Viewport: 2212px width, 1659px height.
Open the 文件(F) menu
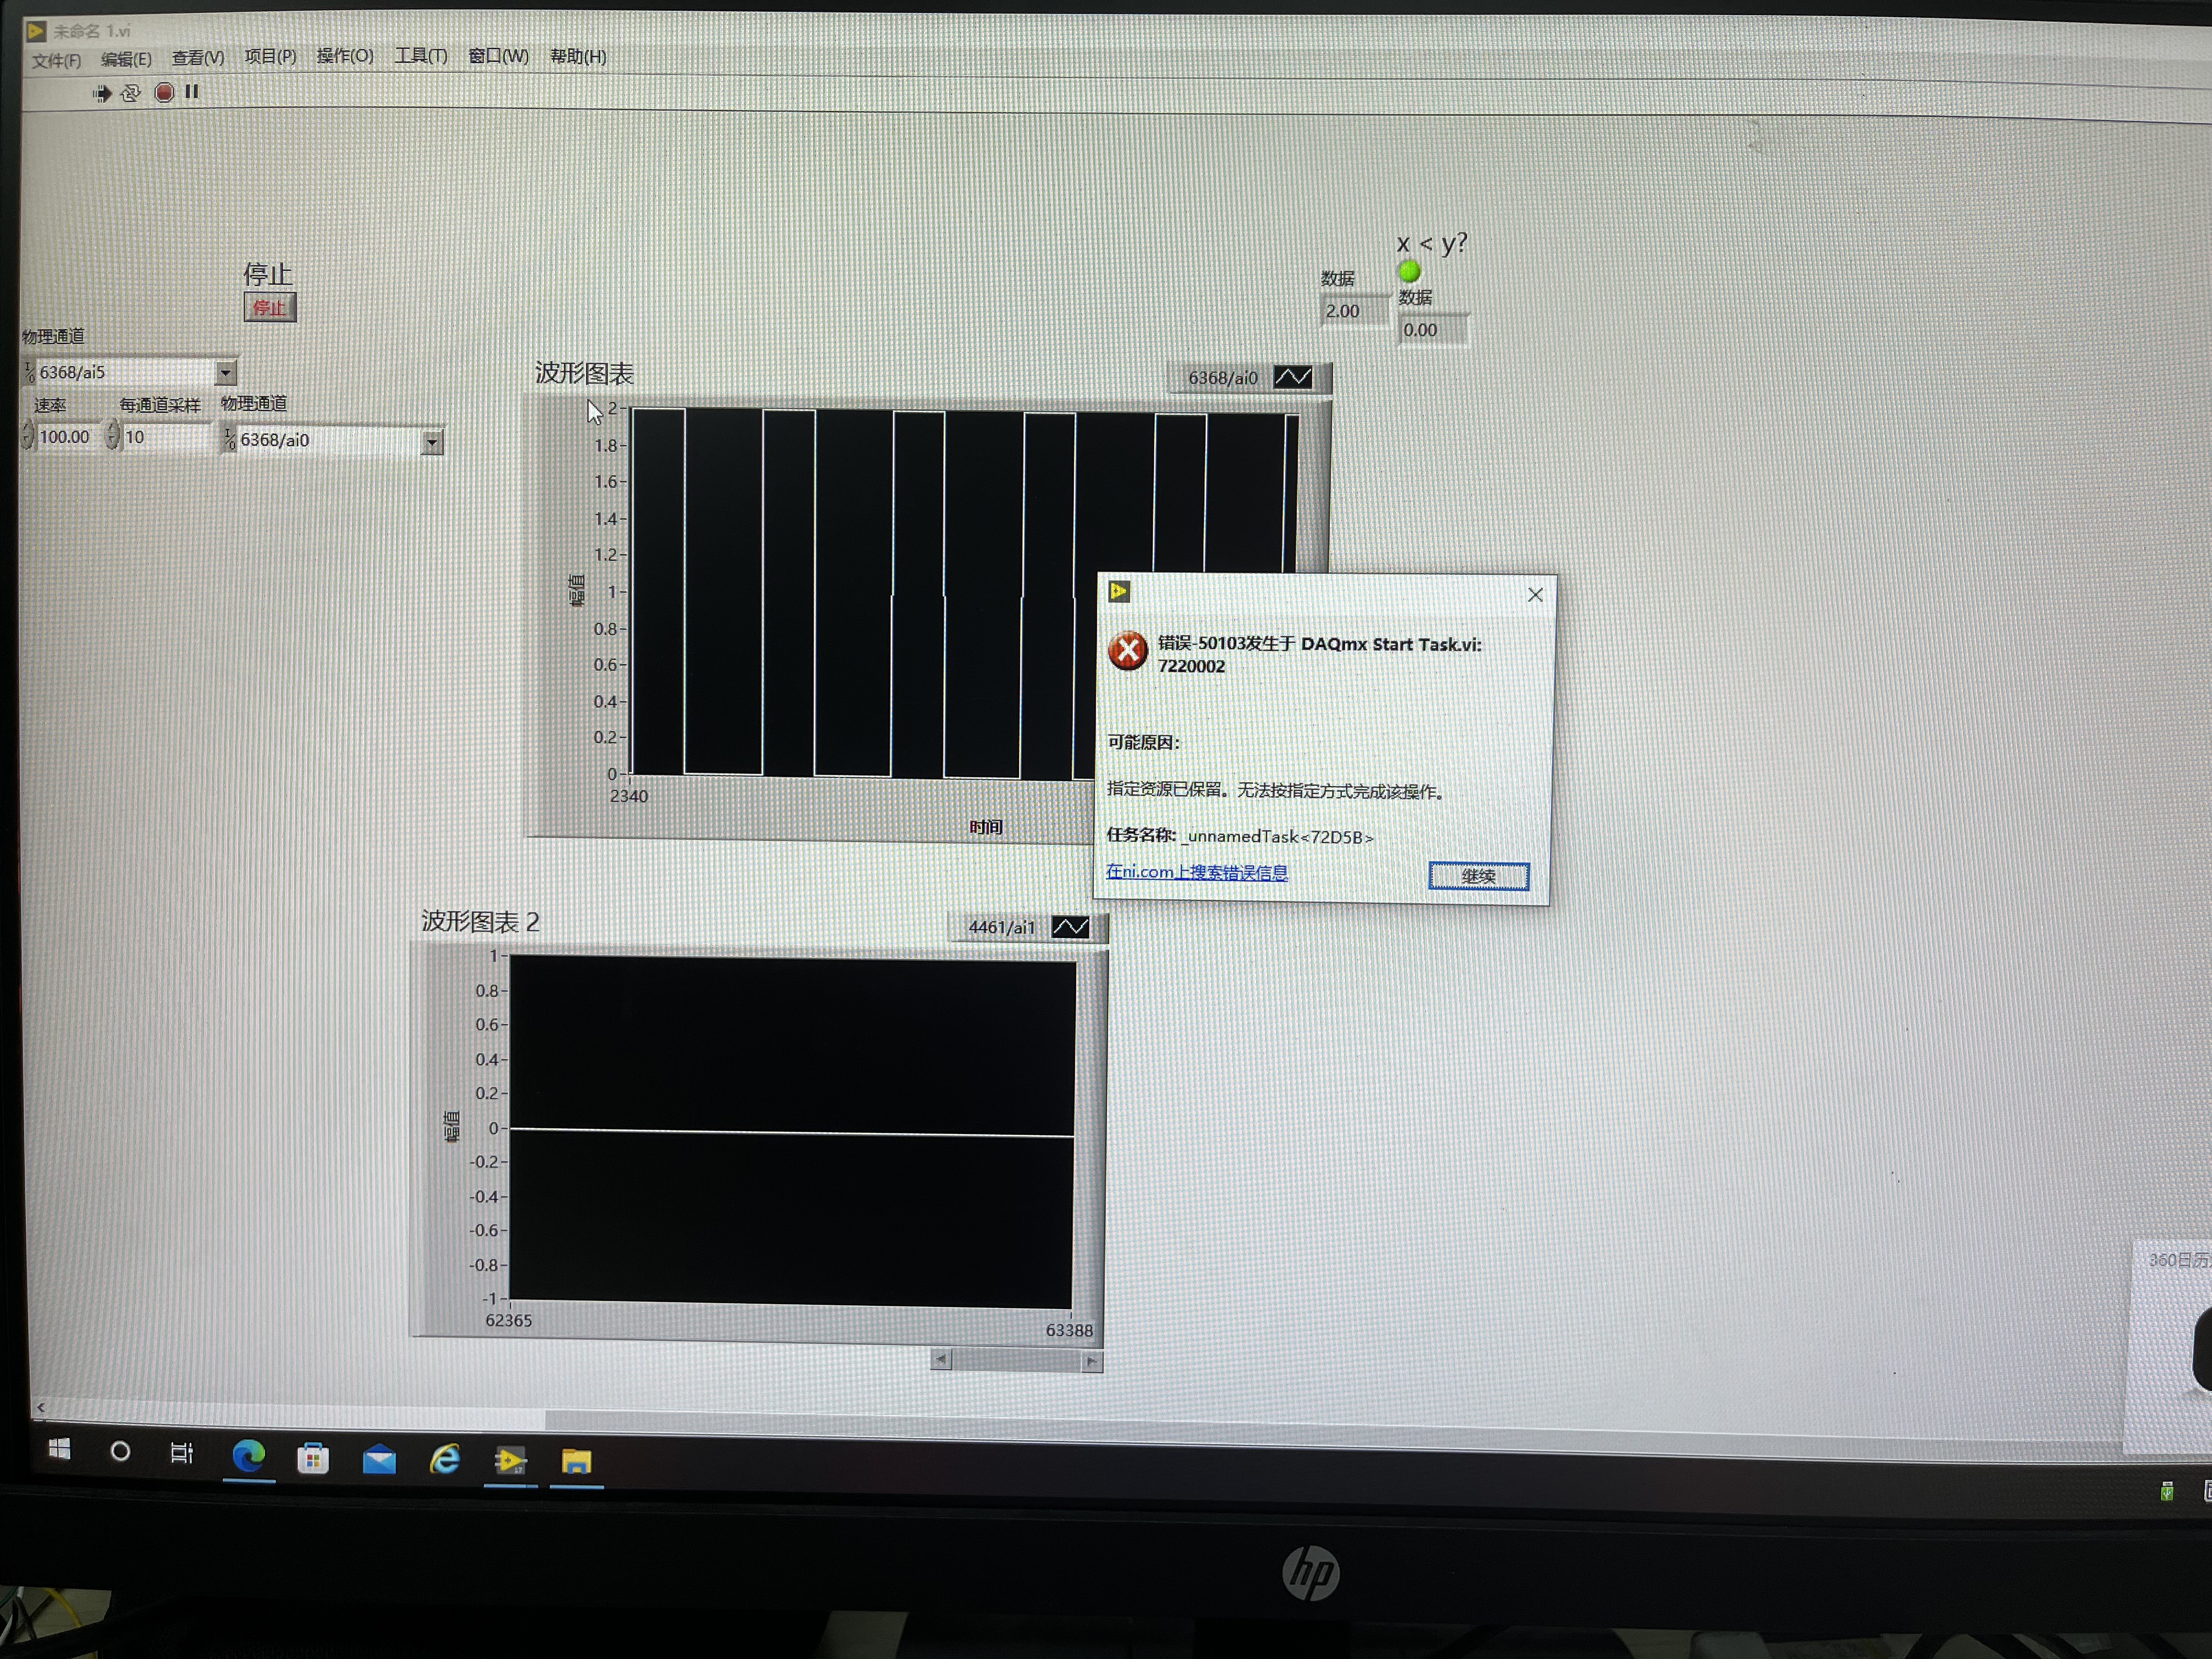56,61
